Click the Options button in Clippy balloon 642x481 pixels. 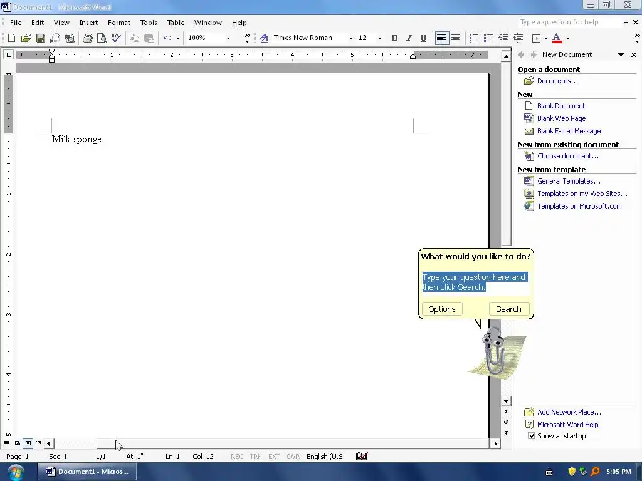pyautogui.click(x=442, y=309)
